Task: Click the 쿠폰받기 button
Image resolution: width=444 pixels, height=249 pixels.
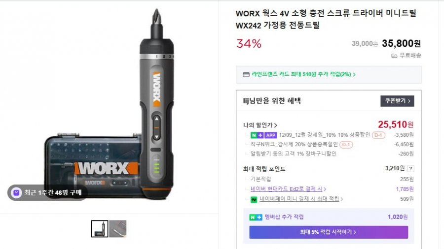Action: [x=397, y=101]
